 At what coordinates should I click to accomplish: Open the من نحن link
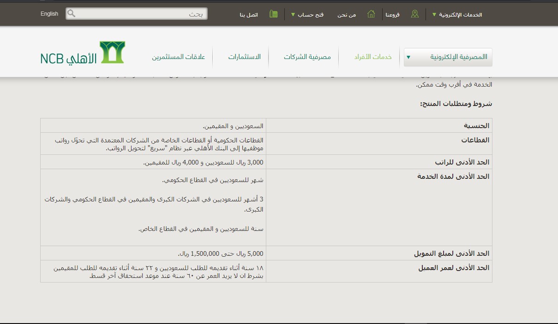click(x=347, y=15)
